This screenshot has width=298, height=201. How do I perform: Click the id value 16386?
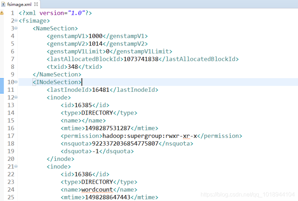(83, 174)
